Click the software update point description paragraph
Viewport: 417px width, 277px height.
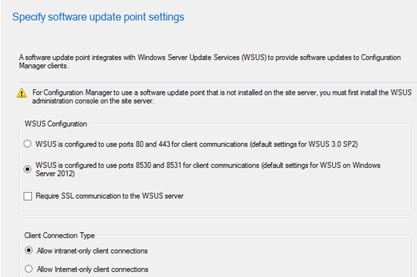coord(210,61)
